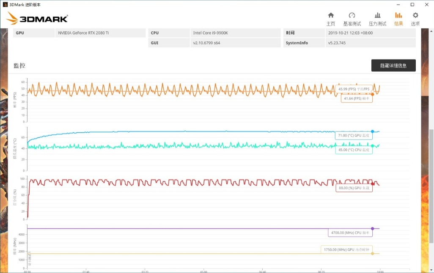Screen dimensions: 434x273
Task: Click 隐藏详细信息 to hide details
Action: (393, 66)
